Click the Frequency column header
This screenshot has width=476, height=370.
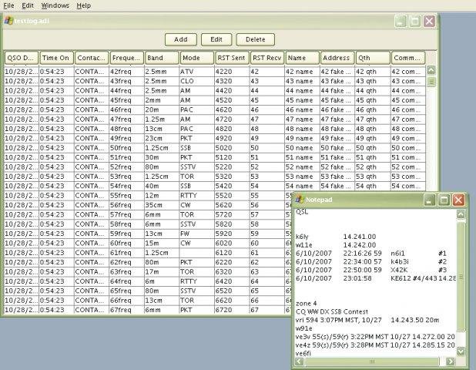(127, 58)
